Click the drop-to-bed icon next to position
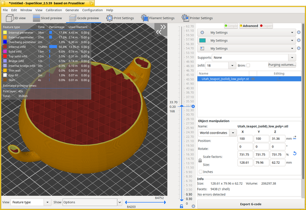The width and height of the screenshot is (306, 210). (x=295, y=138)
